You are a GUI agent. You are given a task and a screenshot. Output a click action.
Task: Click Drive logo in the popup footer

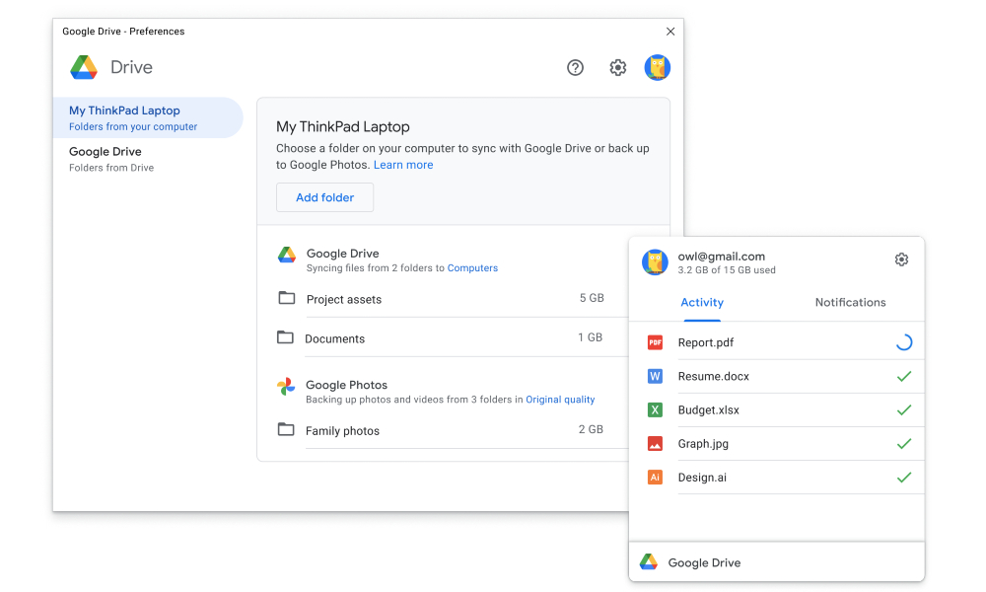649,561
